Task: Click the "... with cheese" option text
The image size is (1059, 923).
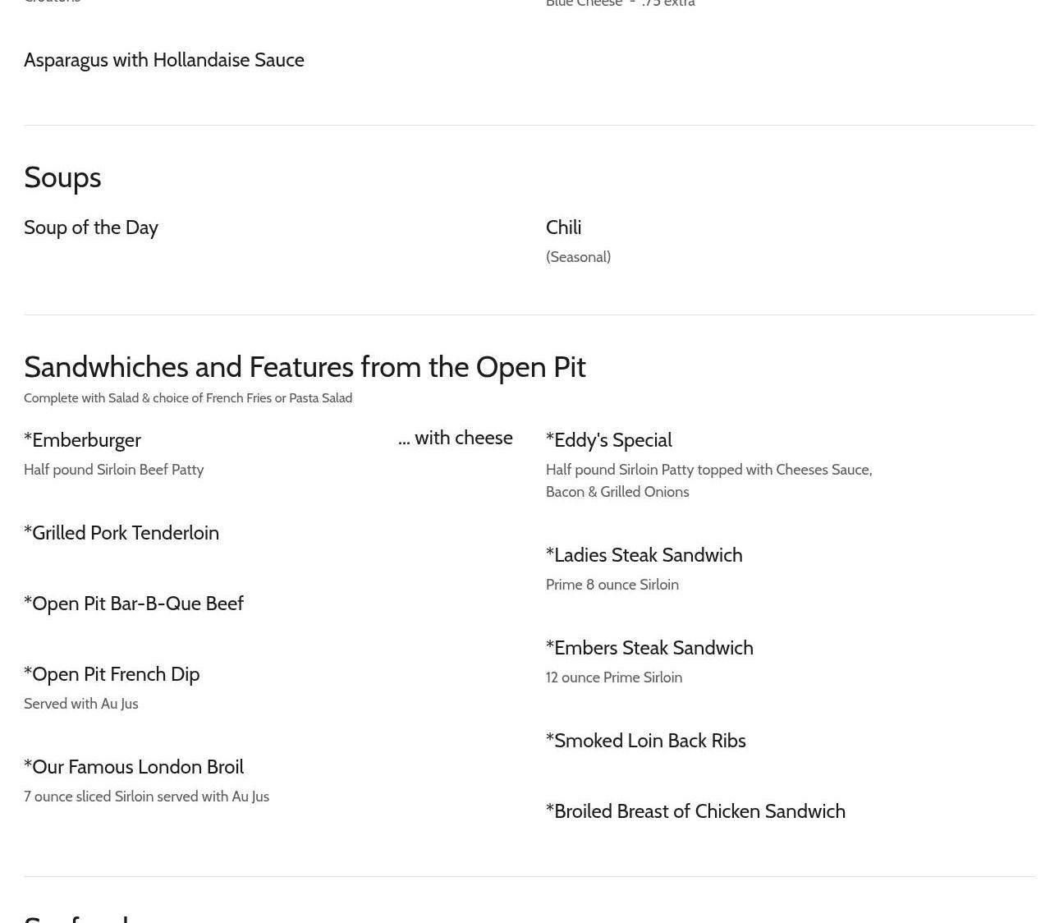Action: click(455, 438)
